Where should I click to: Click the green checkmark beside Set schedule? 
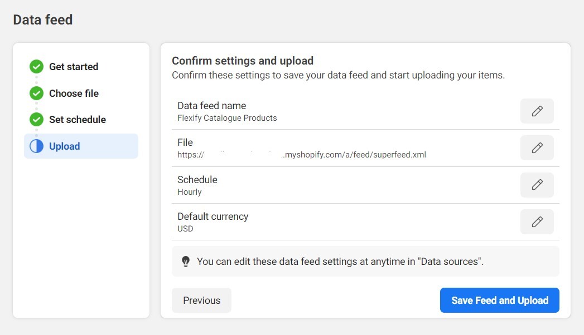36,119
